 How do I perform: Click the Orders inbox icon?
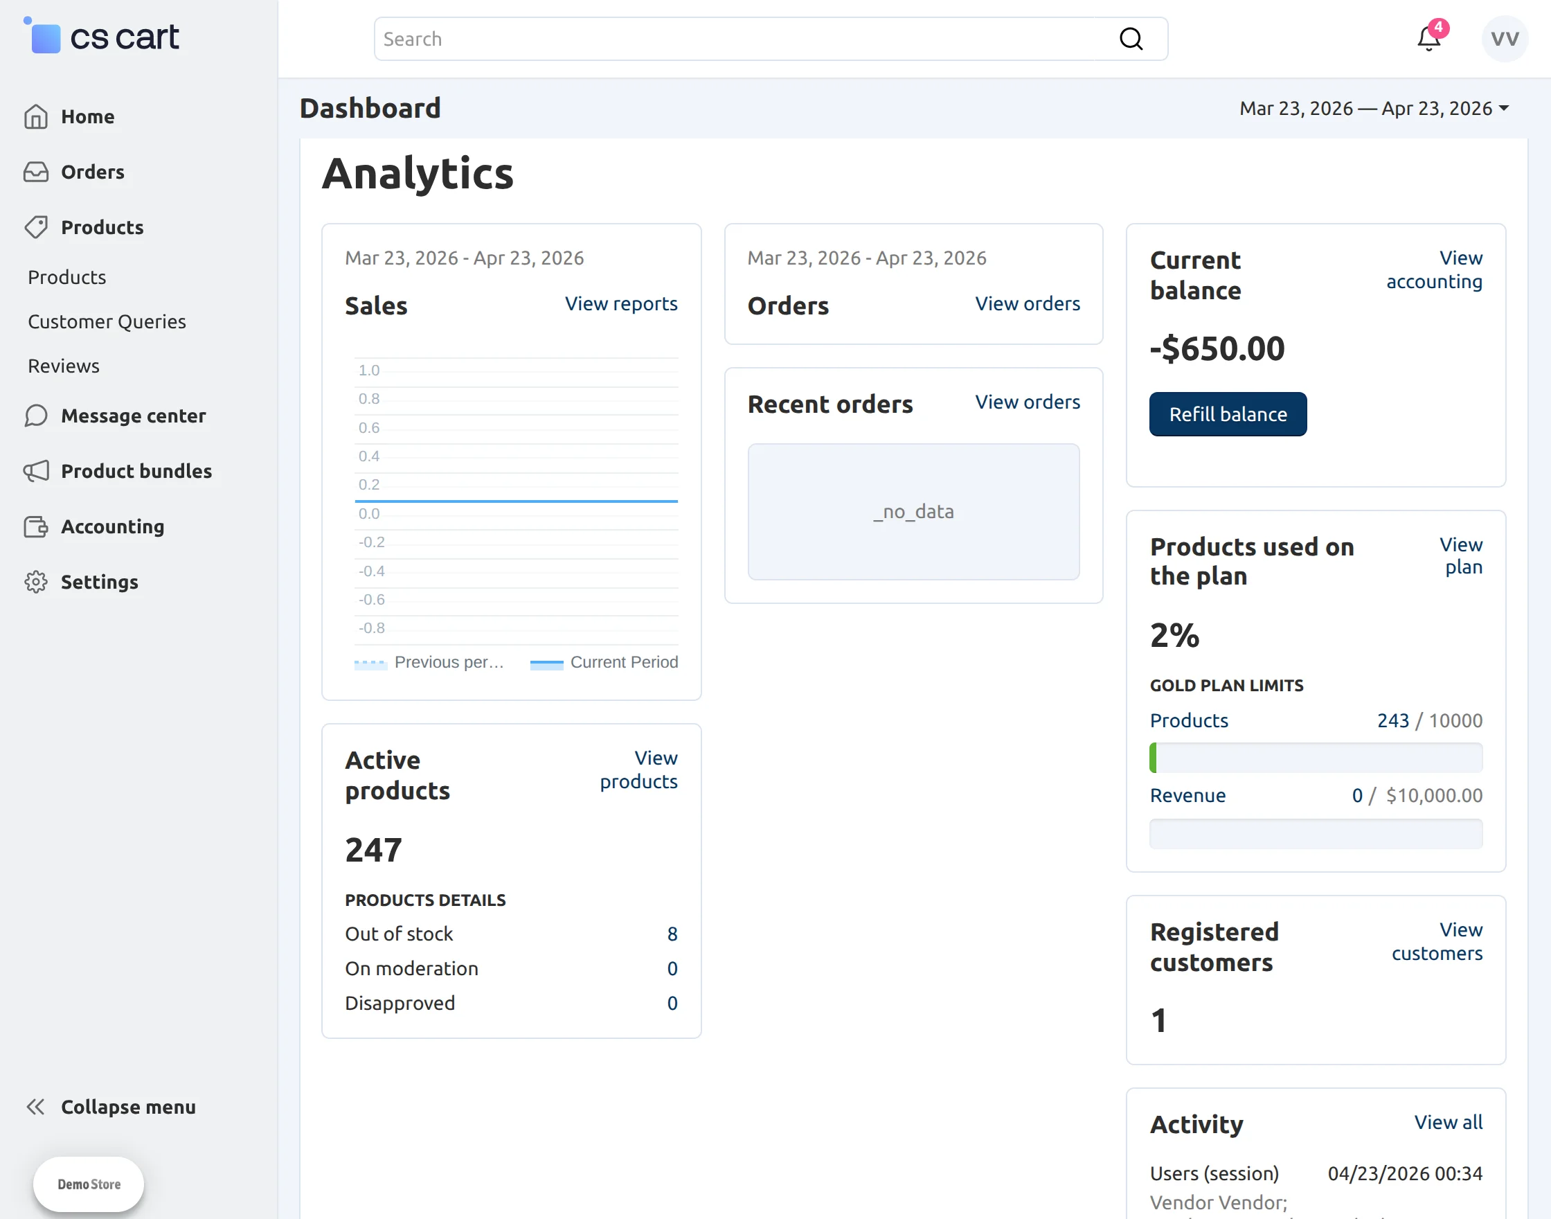pos(36,172)
